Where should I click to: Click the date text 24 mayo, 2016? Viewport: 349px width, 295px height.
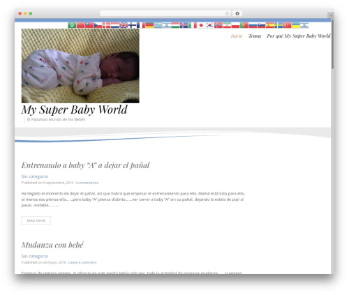pos(54,262)
